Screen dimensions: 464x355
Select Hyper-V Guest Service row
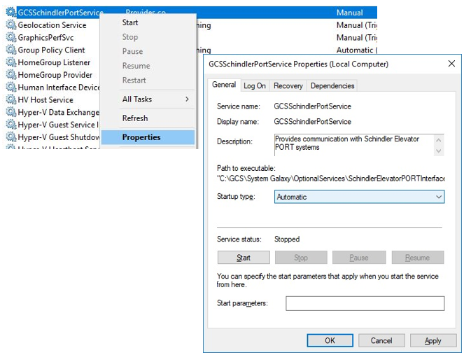(58, 125)
